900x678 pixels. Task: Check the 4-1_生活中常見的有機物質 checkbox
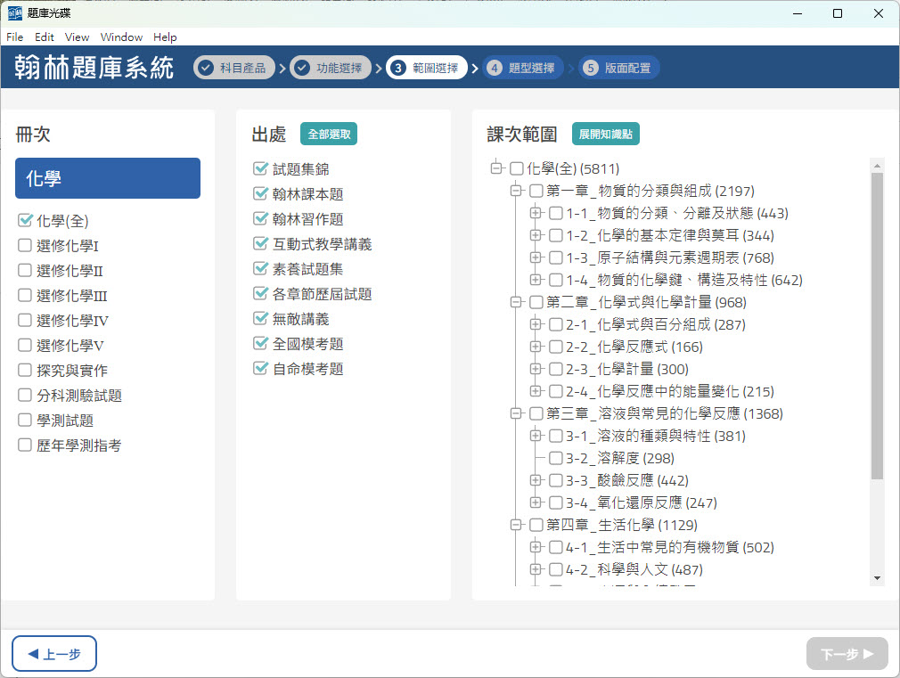pyautogui.click(x=556, y=547)
